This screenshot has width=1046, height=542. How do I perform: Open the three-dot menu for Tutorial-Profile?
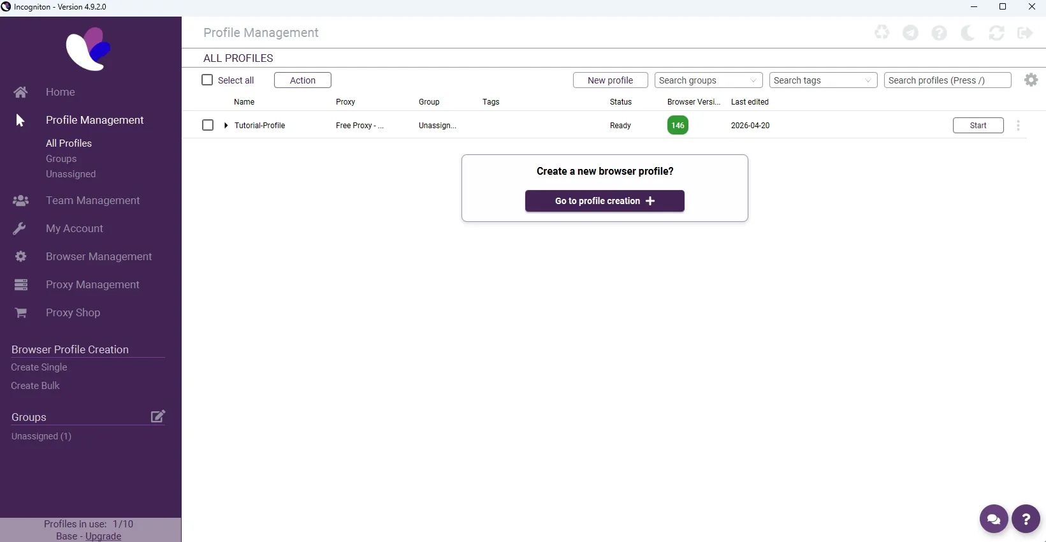1018,126
